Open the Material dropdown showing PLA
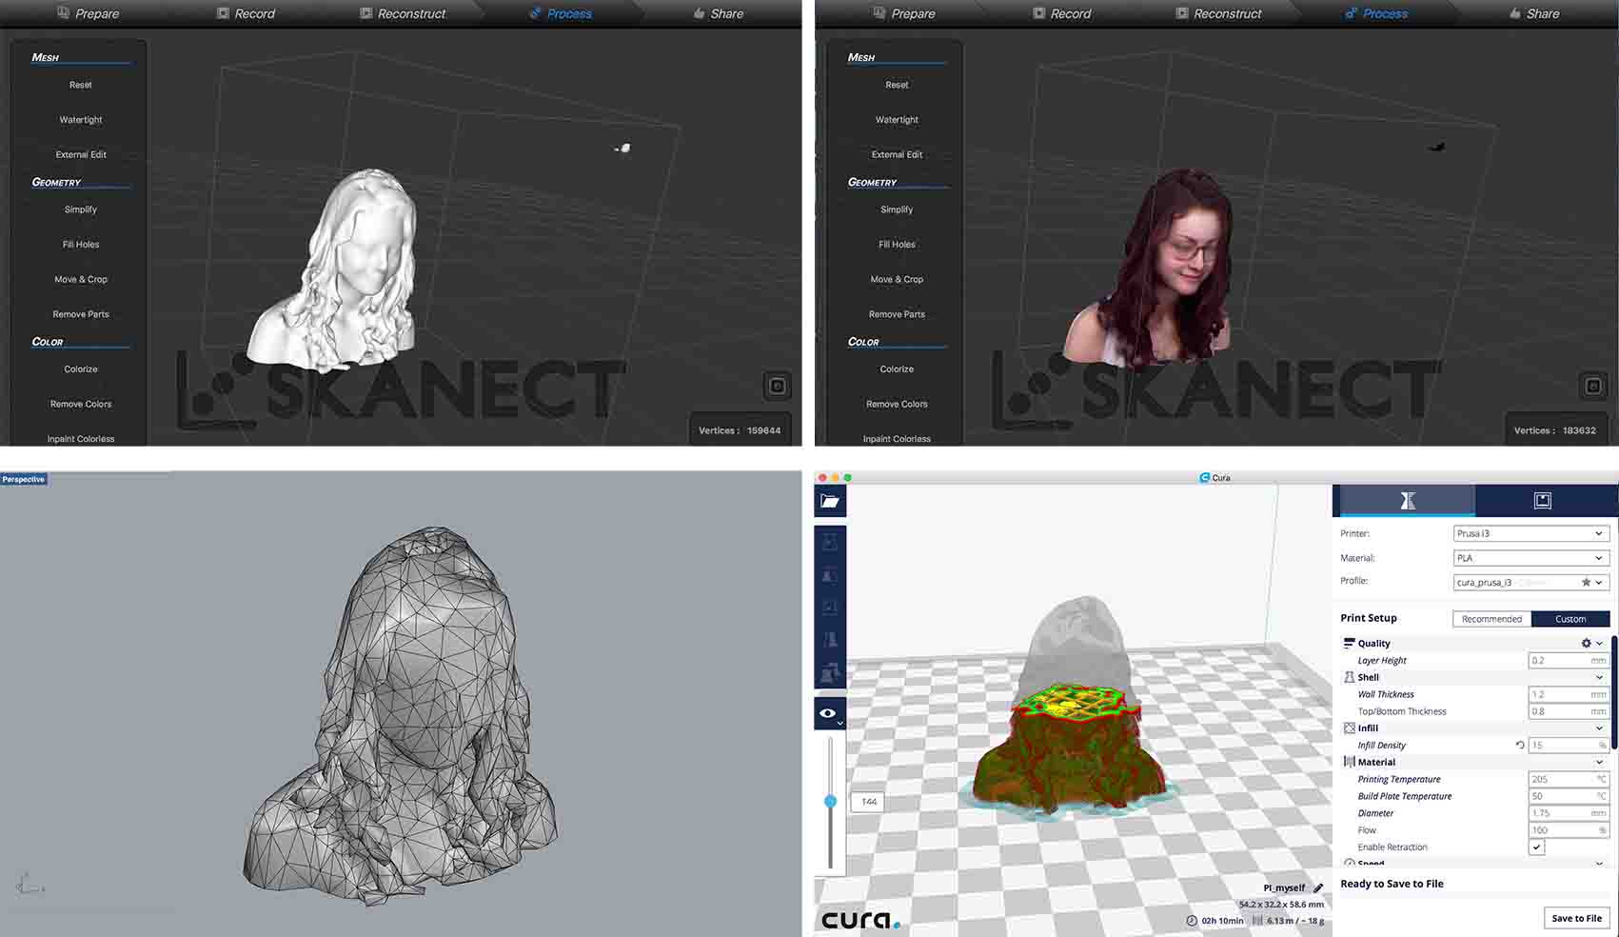This screenshot has width=1619, height=937. point(1530,558)
